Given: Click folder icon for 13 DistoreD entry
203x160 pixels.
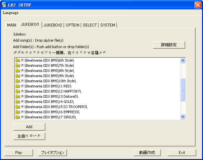Looking at the screenshot, I should point(17,96).
